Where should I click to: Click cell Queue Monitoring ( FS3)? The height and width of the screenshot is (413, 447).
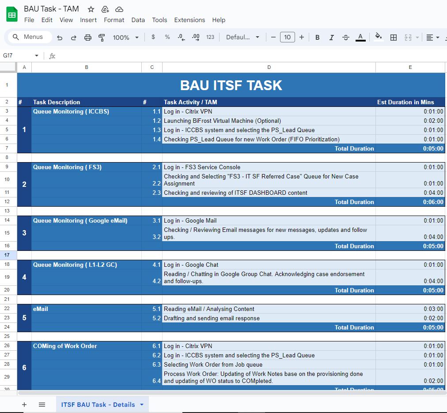[87, 167]
